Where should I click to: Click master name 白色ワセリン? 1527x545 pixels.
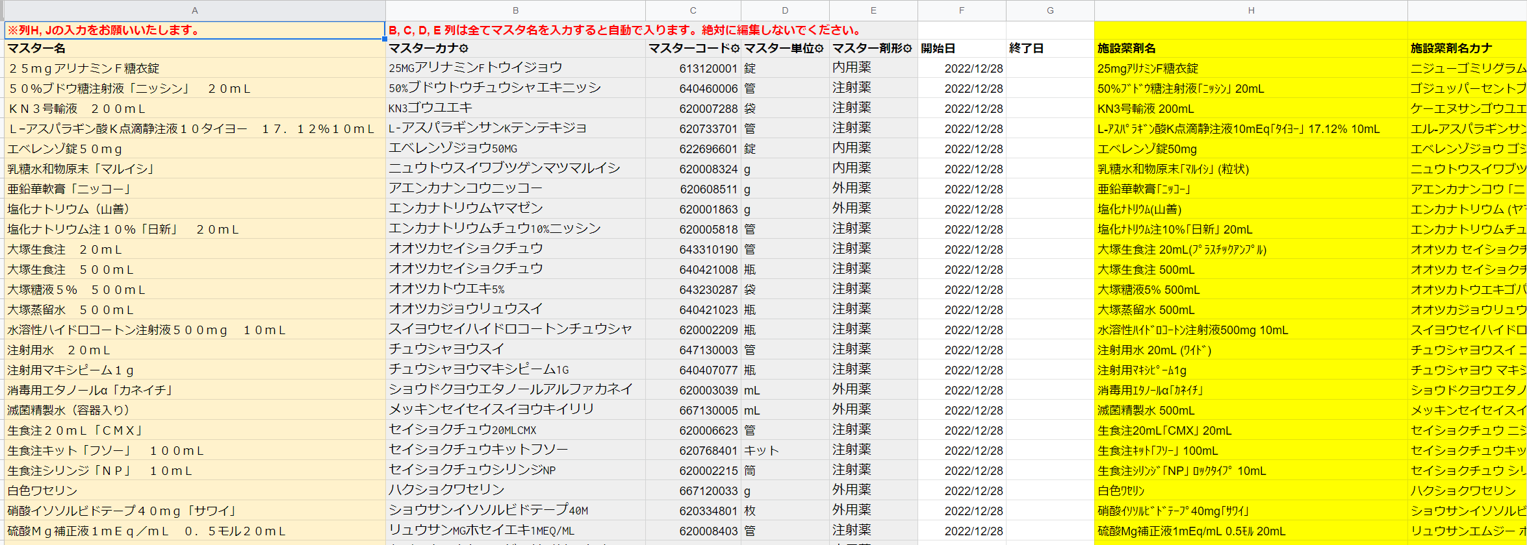(42, 490)
